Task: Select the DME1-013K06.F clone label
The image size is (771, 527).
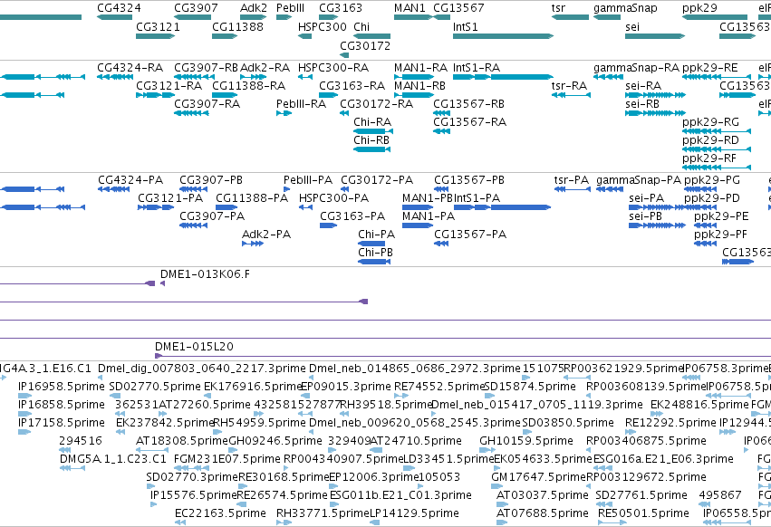Action: tap(205, 274)
